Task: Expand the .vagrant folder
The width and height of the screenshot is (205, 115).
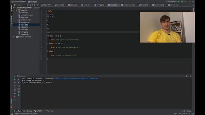Action: [x=16, y=10]
